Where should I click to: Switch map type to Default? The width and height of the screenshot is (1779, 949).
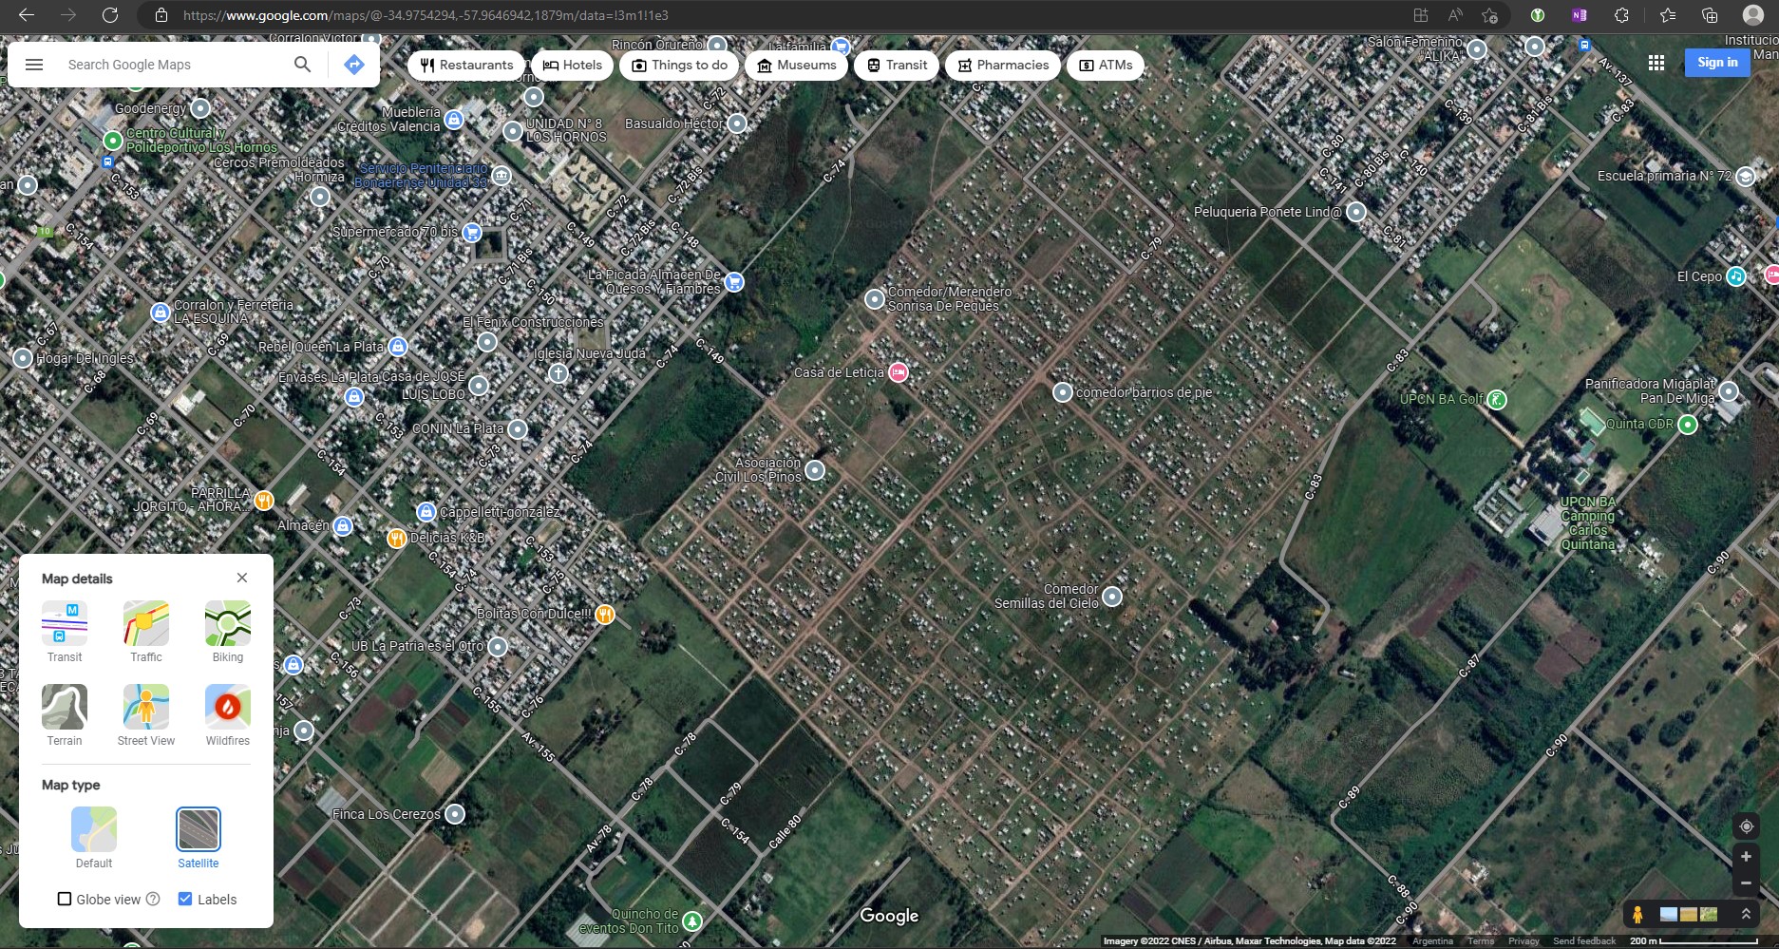94,837
